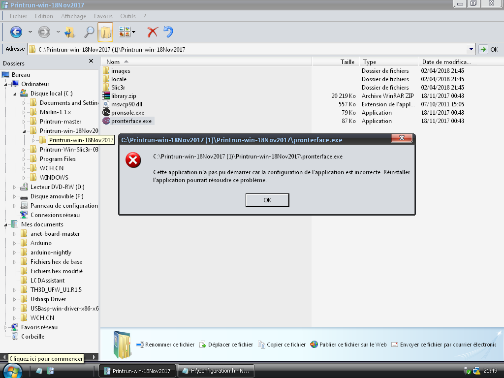Open the Favoris menu

tap(103, 16)
